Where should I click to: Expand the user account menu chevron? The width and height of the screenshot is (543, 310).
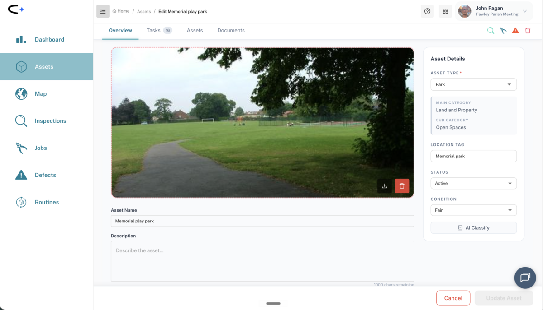point(525,11)
